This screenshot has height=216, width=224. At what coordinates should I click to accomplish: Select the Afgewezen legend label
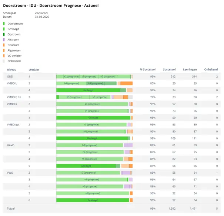tap(14, 50)
